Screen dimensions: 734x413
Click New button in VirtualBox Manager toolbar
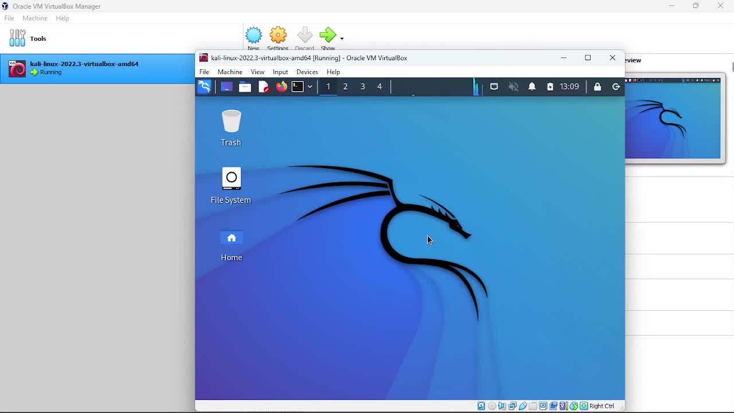point(253,38)
